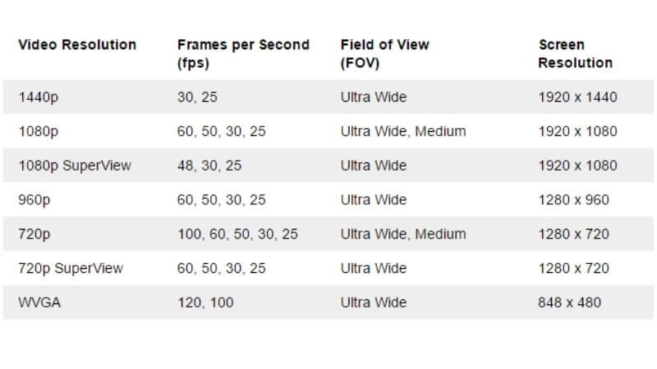Click the plain 1080p row label

coord(38,131)
